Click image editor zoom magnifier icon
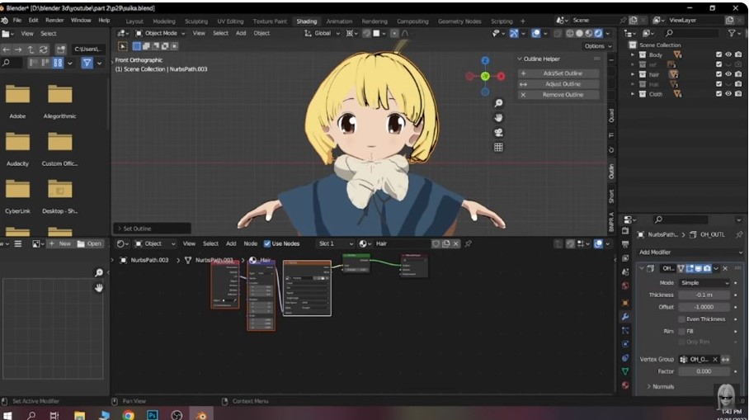The width and height of the screenshot is (749, 420). click(99, 272)
